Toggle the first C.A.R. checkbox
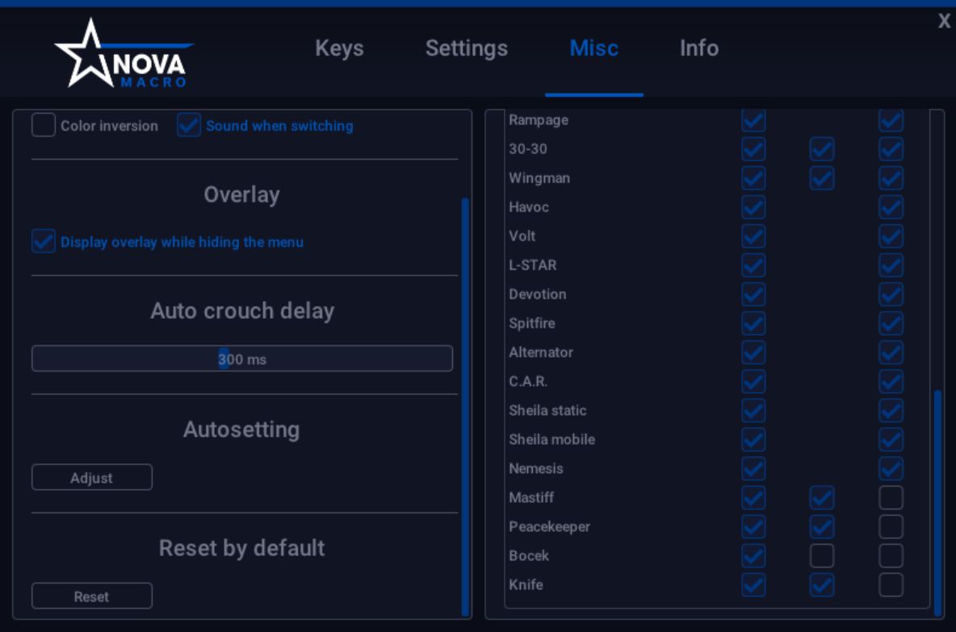The height and width of the screenshot is (632, 956). 753,382
